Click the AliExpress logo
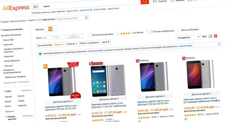 pyautogui.click(x=16, y=8)
